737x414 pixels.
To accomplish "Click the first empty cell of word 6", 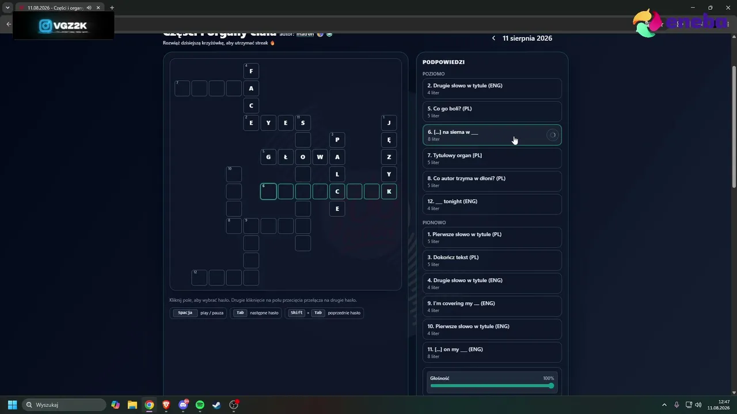I will point(268,191).
